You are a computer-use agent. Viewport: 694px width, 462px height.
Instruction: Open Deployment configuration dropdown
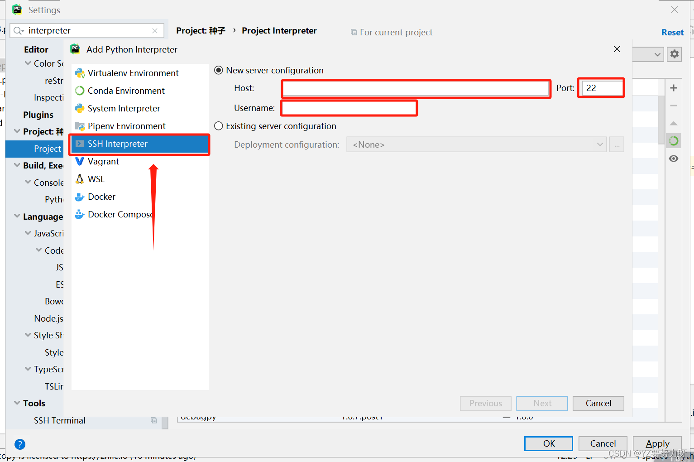(476, 144)
